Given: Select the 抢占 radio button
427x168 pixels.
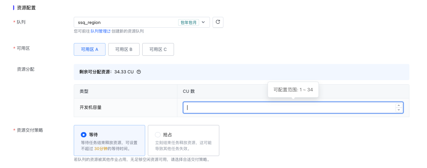Looking at the screenshot, I should [158, 135].
